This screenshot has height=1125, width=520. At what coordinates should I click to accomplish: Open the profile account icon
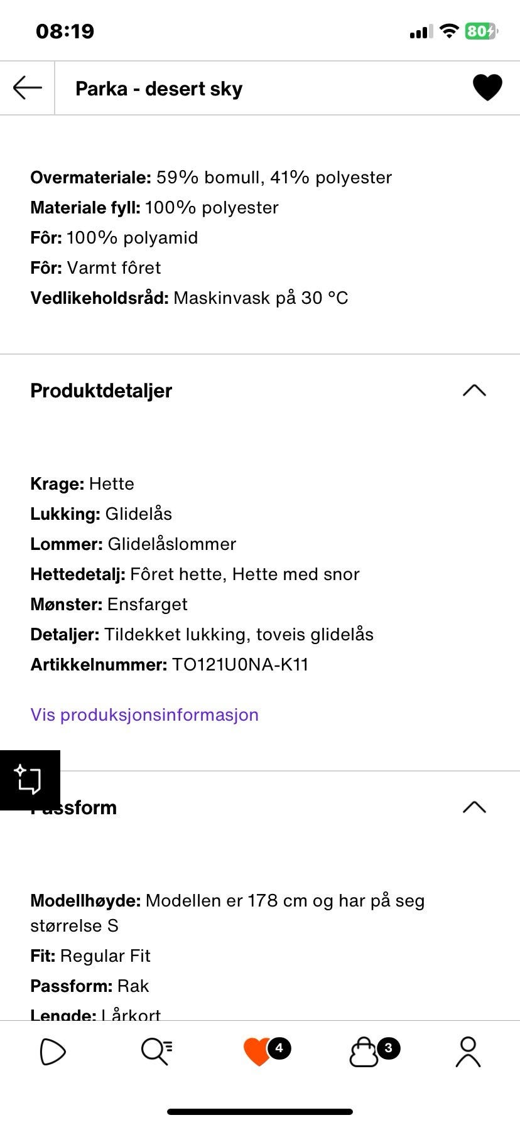(x=468, y=1052)
